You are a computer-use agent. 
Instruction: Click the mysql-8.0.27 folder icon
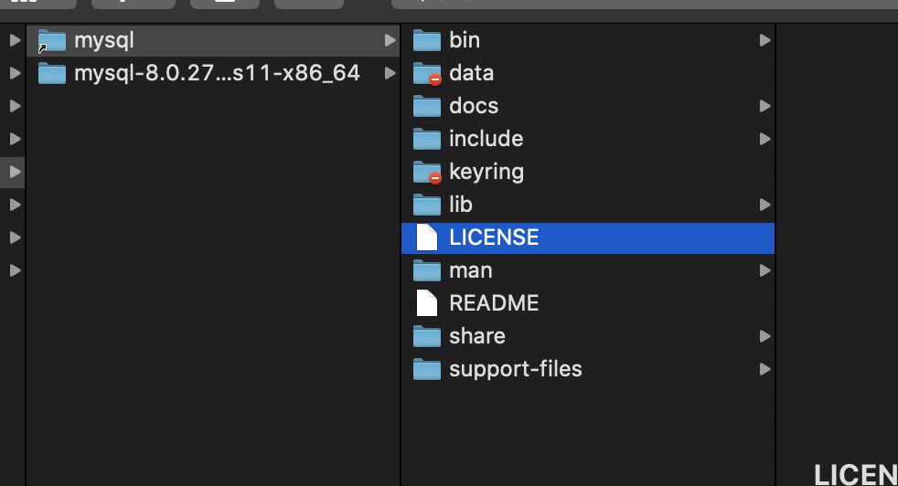52,73
